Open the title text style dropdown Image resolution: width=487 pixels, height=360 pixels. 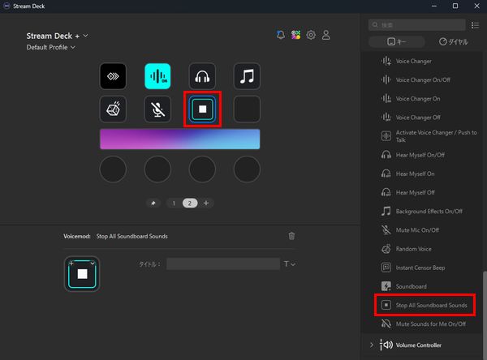(x=290, y=264)
